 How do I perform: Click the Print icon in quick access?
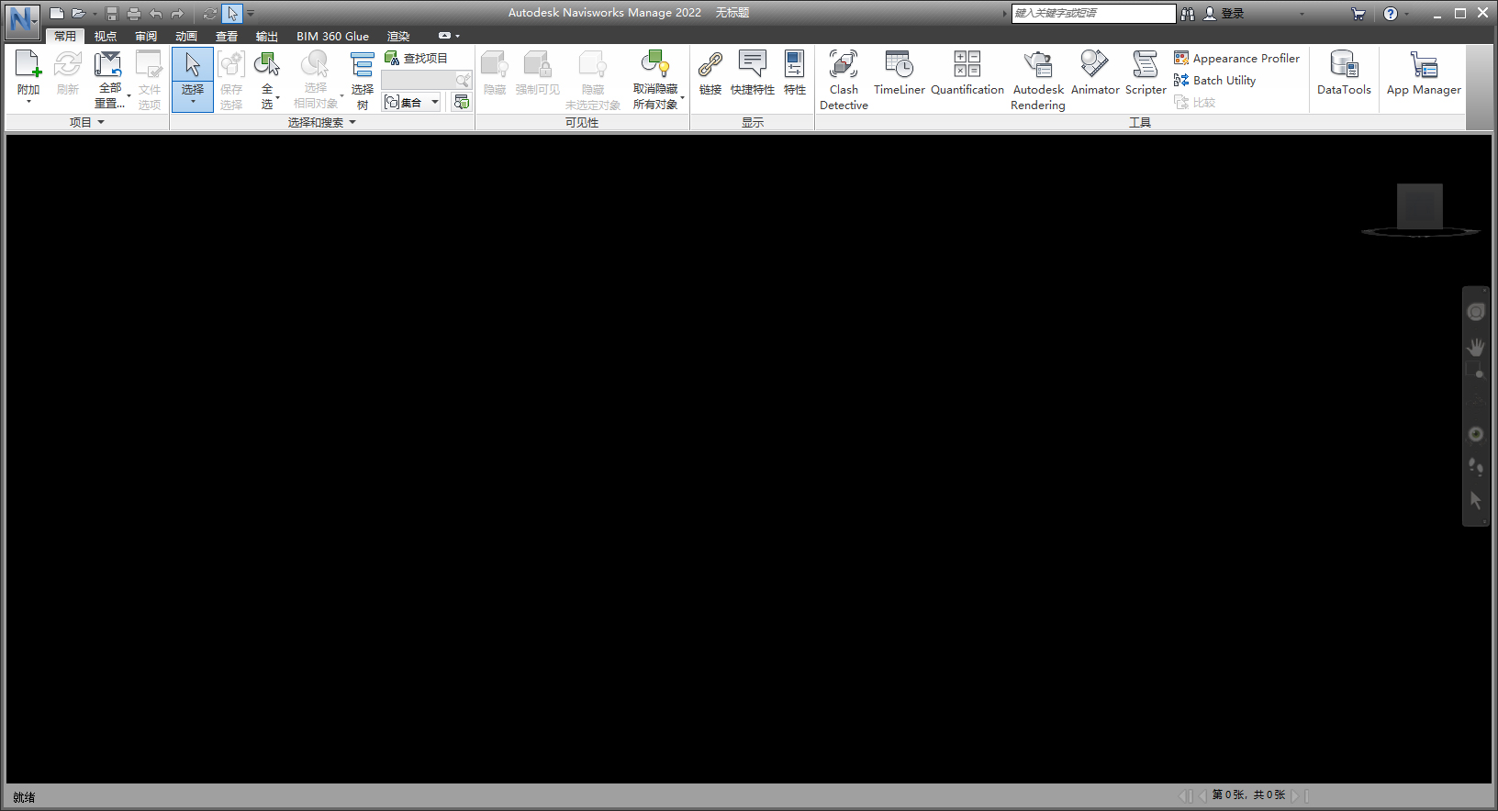[x=134, y=14]
